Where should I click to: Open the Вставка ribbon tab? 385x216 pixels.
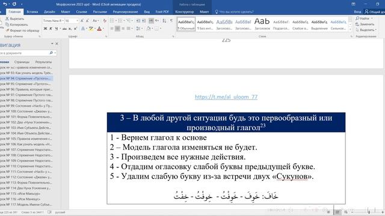32,12
